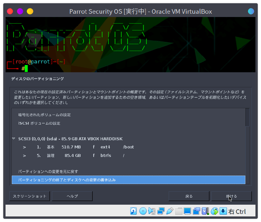Open the shared folders icon
The image size is (261, 222).
[178, 211]
